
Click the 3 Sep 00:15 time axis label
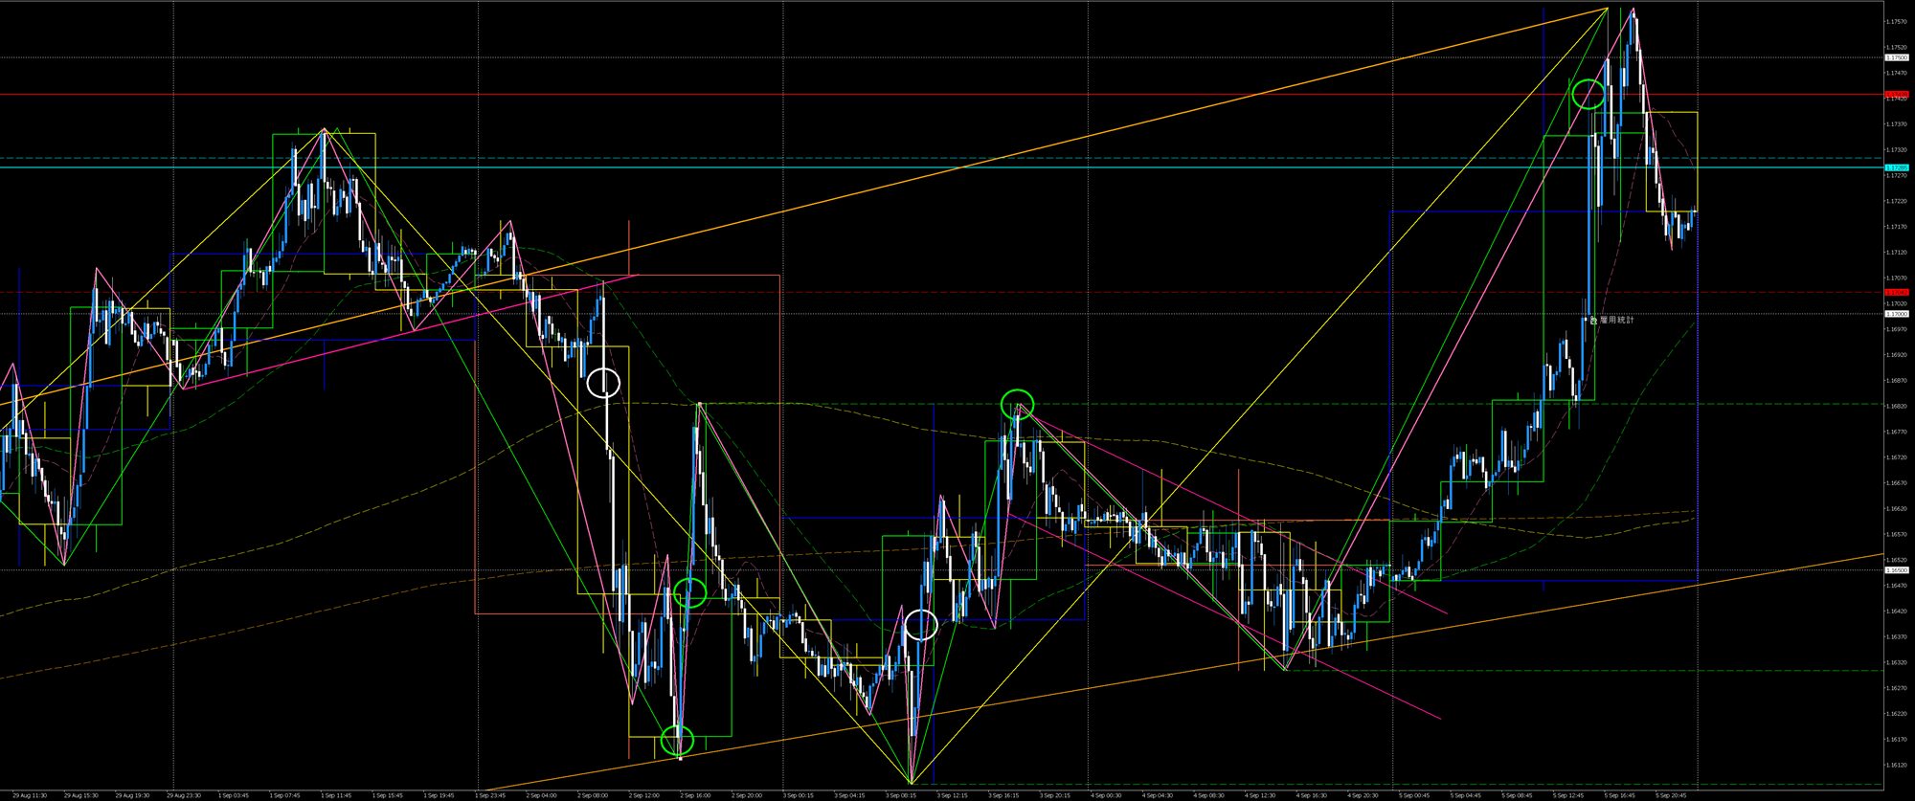[798, 795]
